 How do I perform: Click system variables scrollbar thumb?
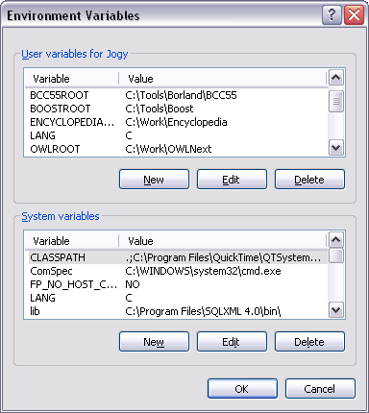pyautogui.click(x=336, y=255)
